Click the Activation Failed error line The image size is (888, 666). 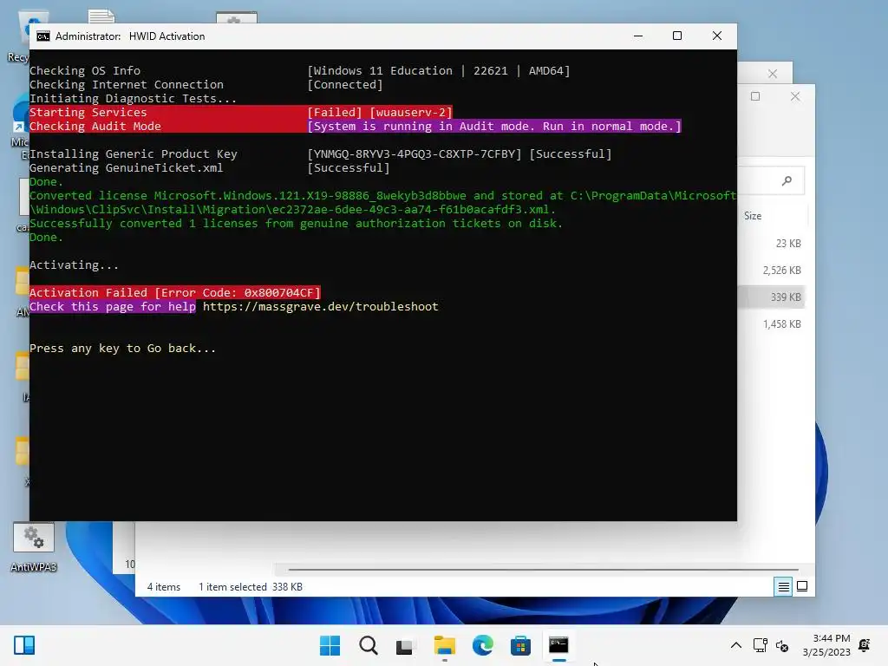[x=175, y=292]
